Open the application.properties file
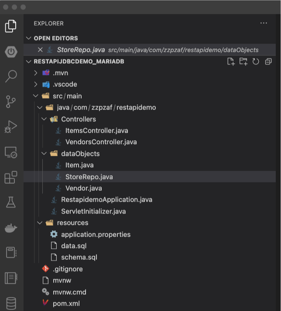 96,235
